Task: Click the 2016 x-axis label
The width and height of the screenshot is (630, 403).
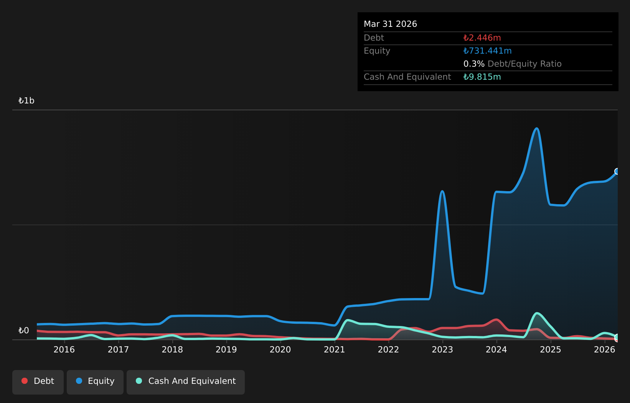Action: click(64, 350)
